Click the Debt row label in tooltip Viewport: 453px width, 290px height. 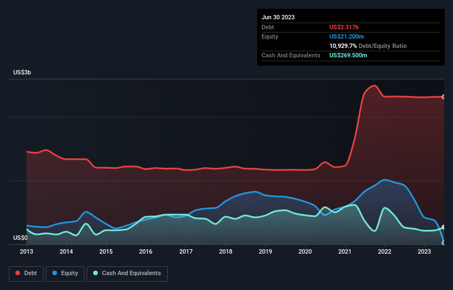(x=268, y=27)
